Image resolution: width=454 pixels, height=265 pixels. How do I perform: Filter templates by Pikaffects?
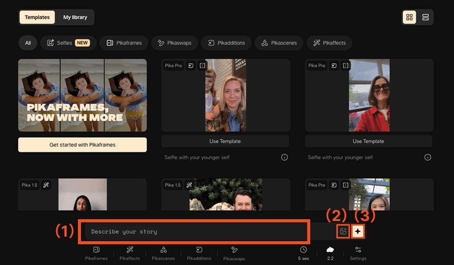point(329,43)
